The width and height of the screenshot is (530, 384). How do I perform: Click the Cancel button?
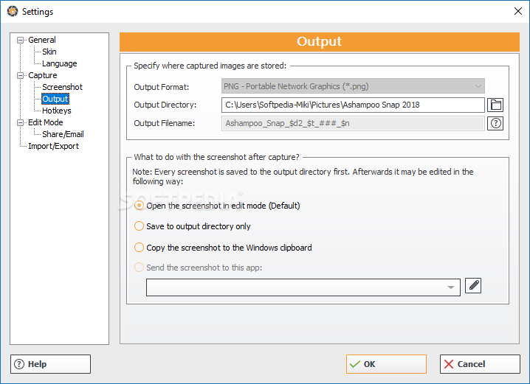click(480, 364)
